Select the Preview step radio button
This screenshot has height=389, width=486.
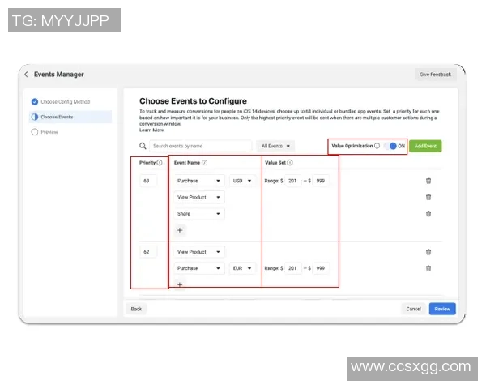coord(35,131)
